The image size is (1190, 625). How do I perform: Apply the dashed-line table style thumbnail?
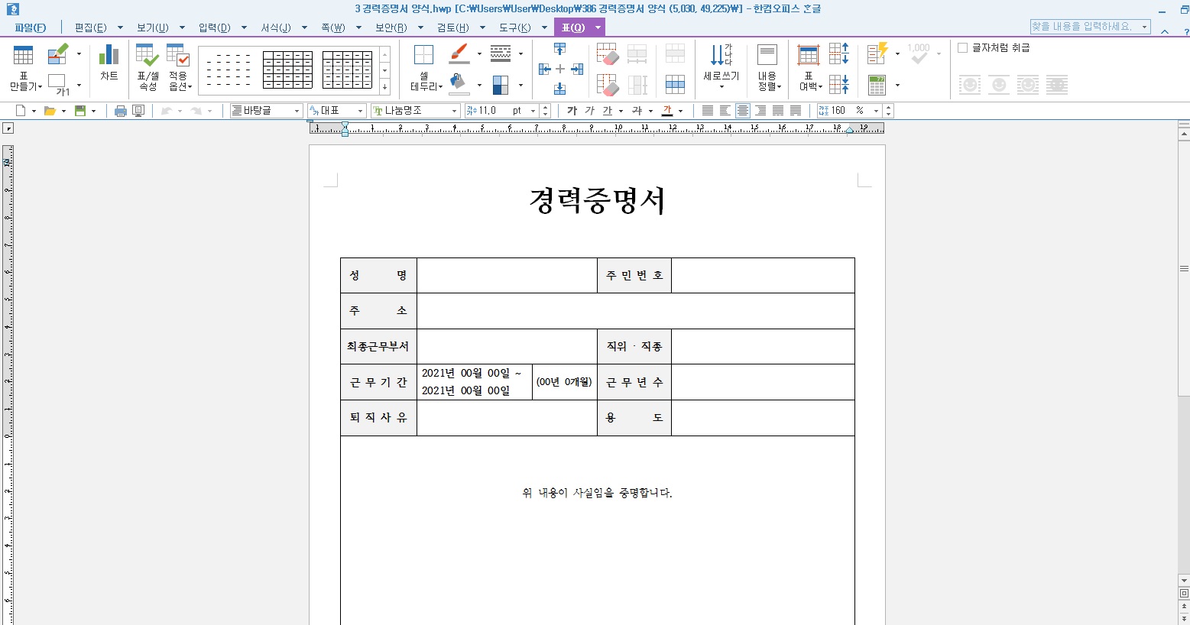pyautogui.click(x=229, y=70)
